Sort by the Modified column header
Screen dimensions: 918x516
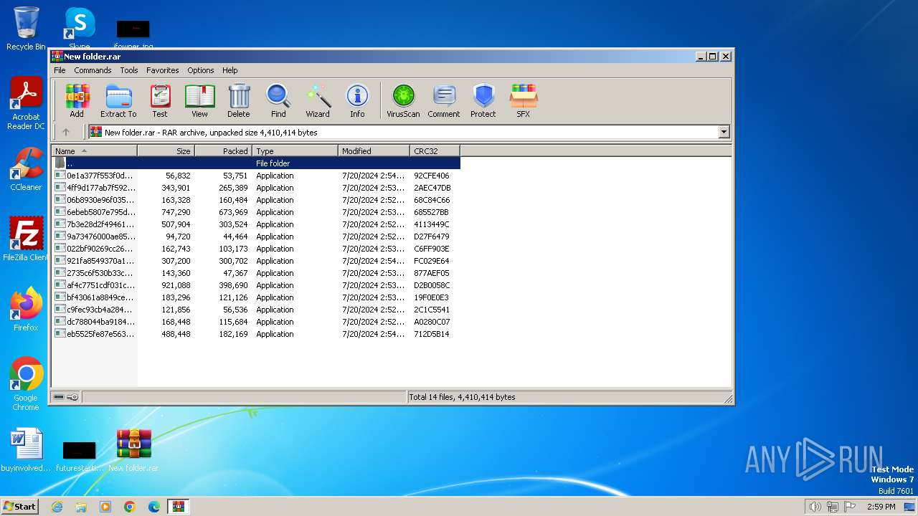tap(374, 150)
